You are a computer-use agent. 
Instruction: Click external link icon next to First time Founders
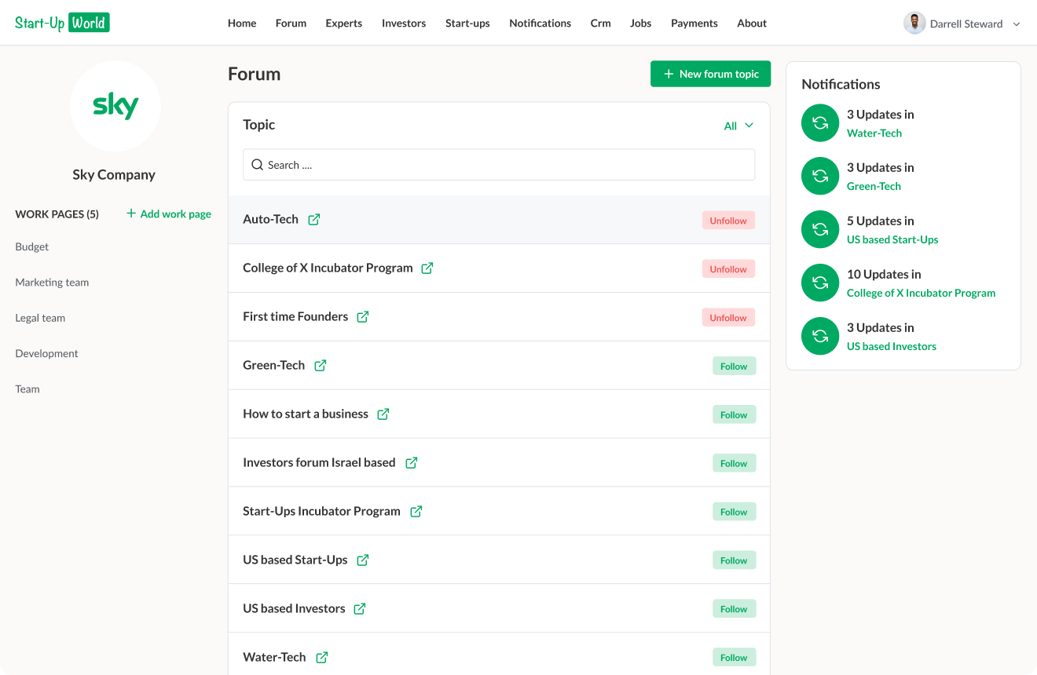pyautogui.click(x=363, y=317)
